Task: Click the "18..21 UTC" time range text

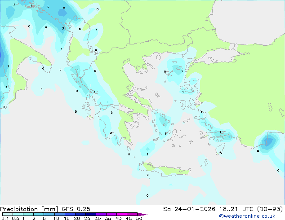Action: [x=236, y=209]
